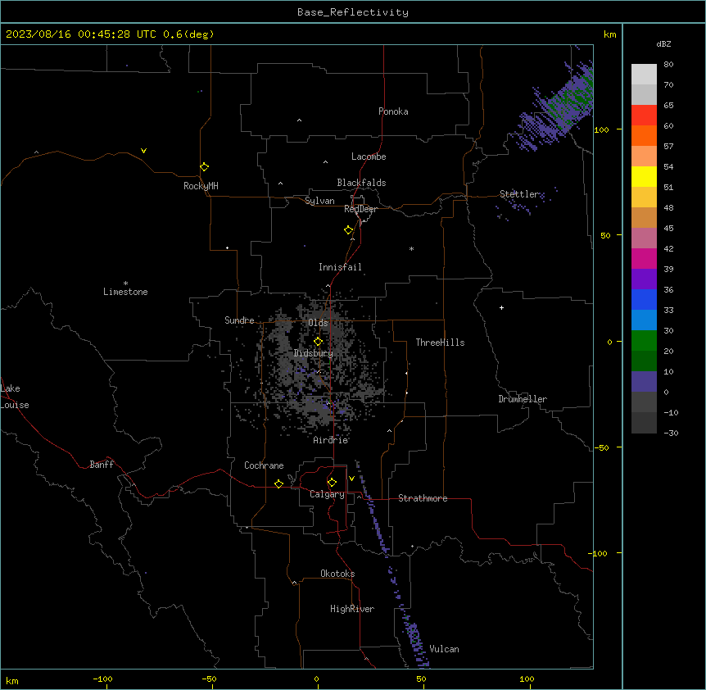Viewport: 706px width, 690px height.
Task: Click the Sylvan label
Action: (319, 201)
